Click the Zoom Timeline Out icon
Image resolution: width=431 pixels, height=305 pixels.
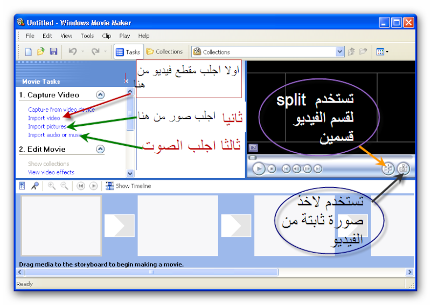pyautogui.click(x=64, y=186)
